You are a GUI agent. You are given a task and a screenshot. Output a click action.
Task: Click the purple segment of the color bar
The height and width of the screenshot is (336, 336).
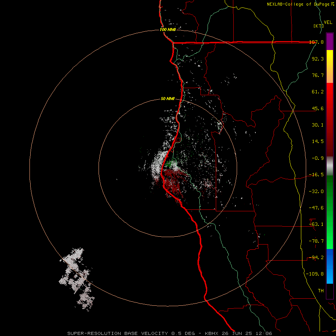330,41
